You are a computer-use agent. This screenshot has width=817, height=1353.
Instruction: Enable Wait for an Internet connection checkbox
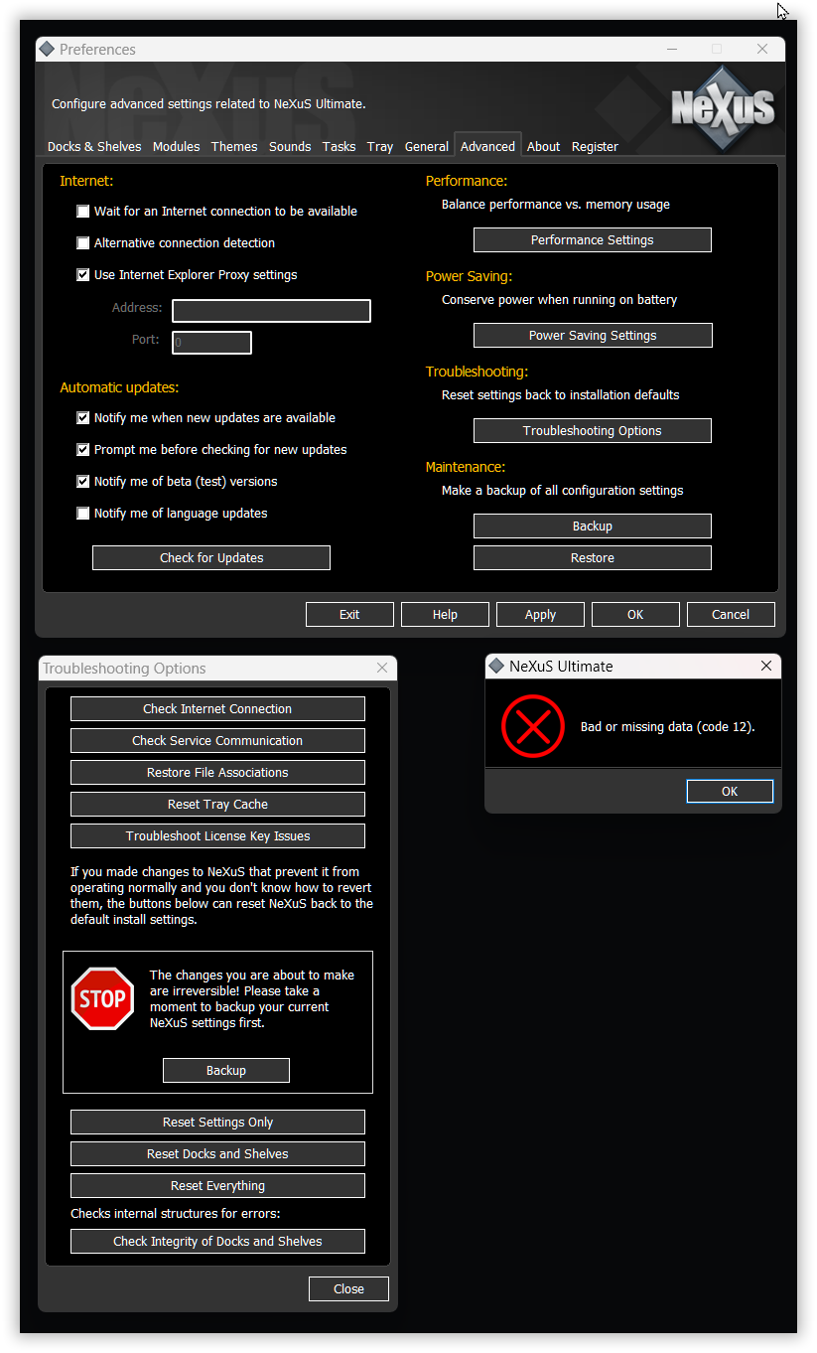point(83,212)
